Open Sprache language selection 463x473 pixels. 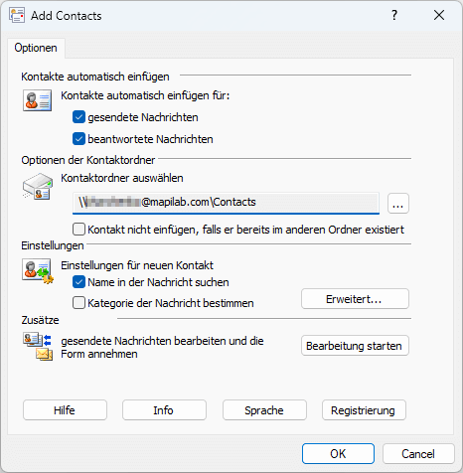[264, 410]
